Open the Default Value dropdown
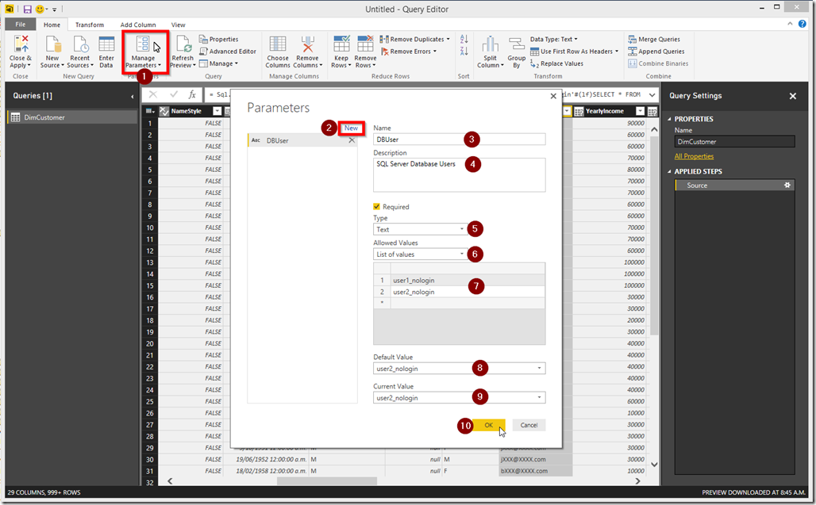 (459, 369)
